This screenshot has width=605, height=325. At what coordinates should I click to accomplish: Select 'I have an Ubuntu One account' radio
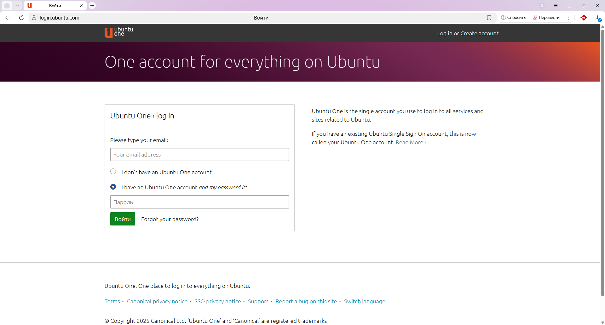113,187
